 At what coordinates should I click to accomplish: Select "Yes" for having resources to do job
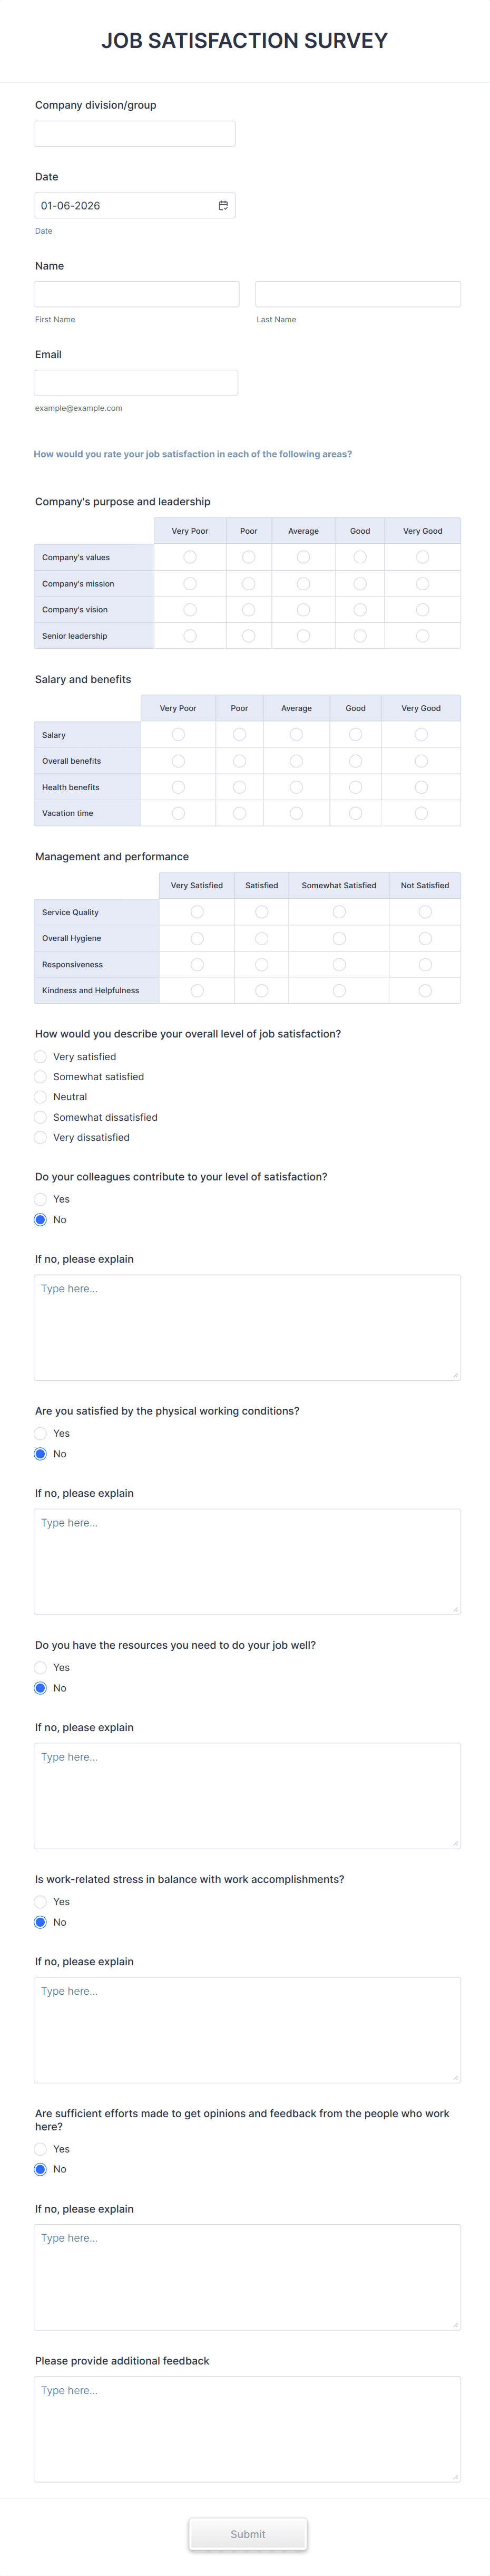coord(40,1667)
